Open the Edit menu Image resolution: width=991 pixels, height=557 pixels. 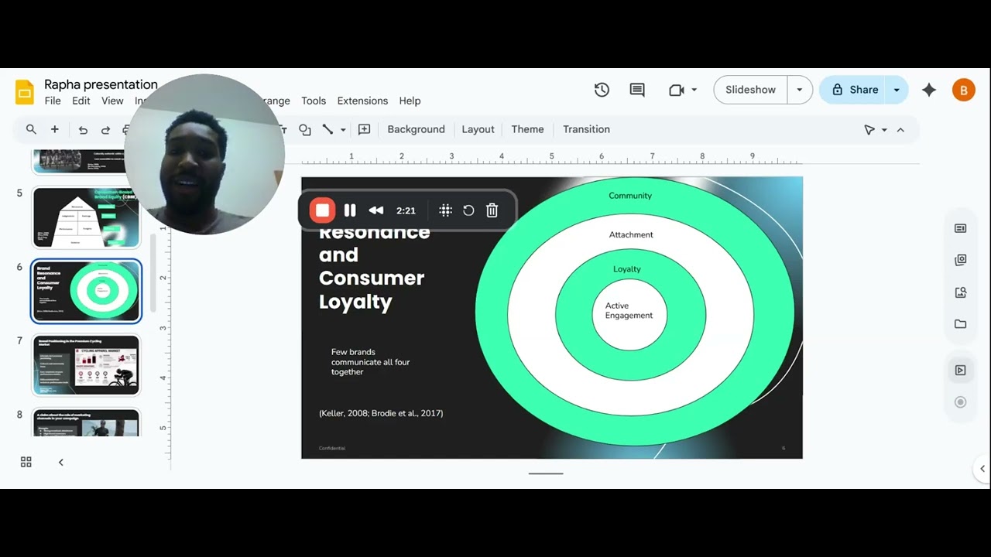81,101
